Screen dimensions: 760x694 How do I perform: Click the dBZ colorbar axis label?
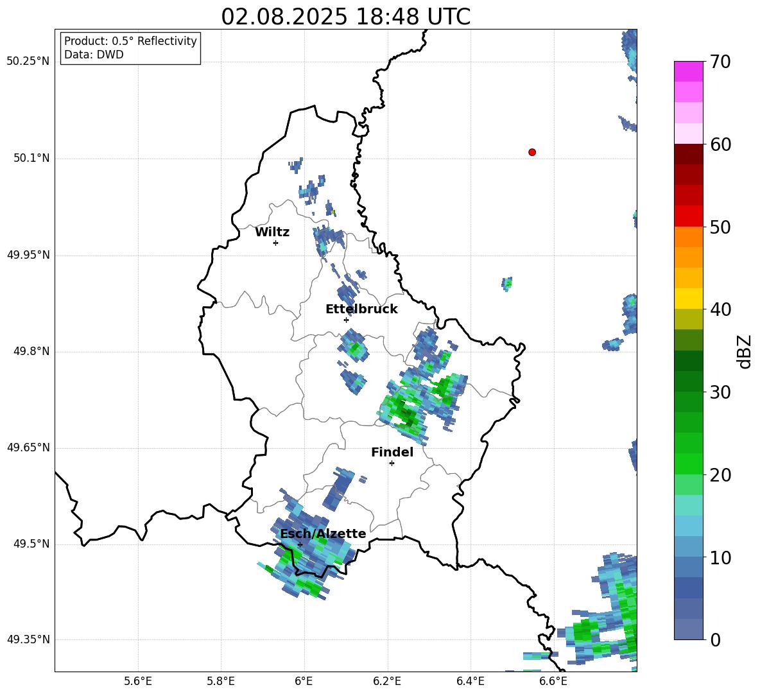[745, 351]
